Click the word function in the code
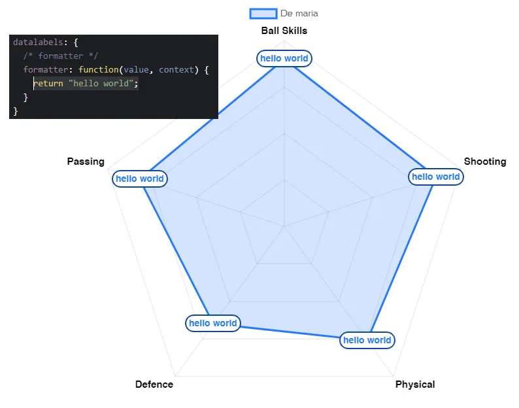The width and height of the screenshot is (519, 408). tap(99, 70)
